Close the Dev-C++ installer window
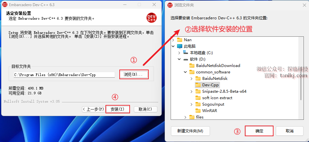This screenshot has width=309, height=142. coord(154,5)
